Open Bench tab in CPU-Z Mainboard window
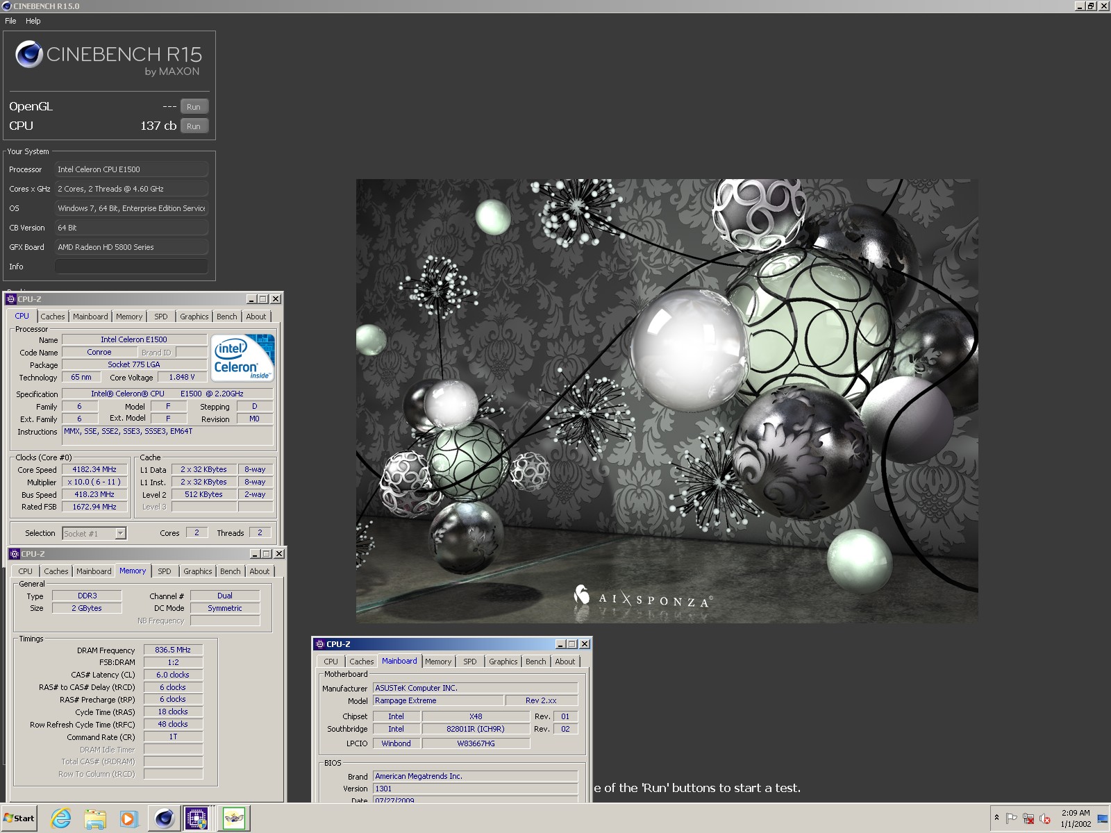The image size is (1111, 833). click(x=536, y=662)
